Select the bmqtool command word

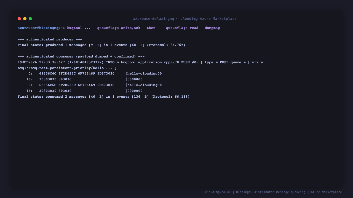[74, 28]
